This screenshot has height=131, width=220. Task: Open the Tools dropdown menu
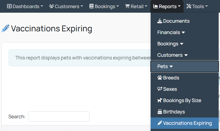pyautogui.click(x=197, y=6)
